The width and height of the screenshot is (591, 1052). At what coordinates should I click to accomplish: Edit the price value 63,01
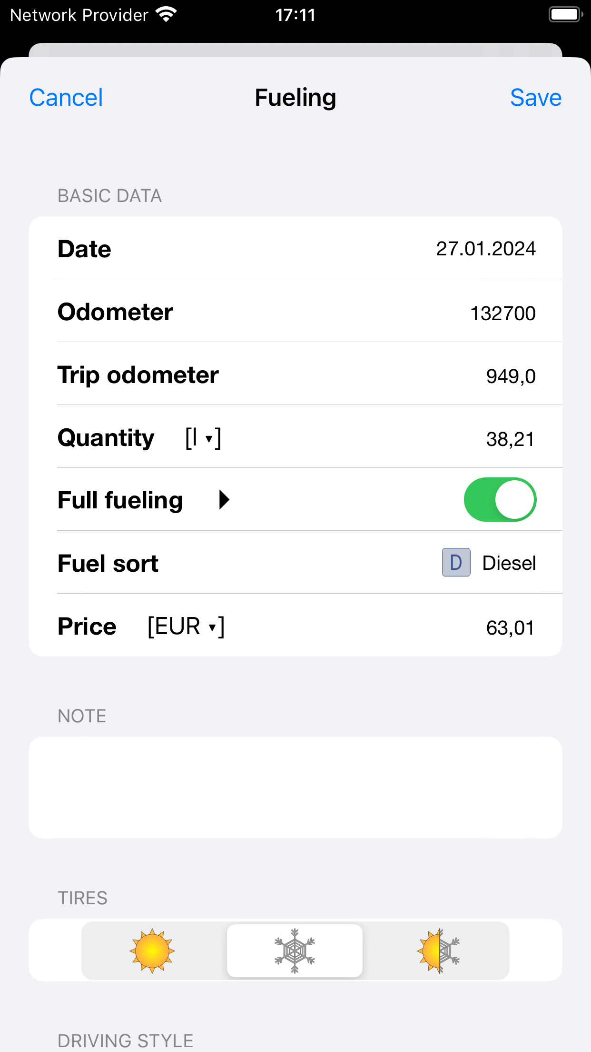(511, 627)
